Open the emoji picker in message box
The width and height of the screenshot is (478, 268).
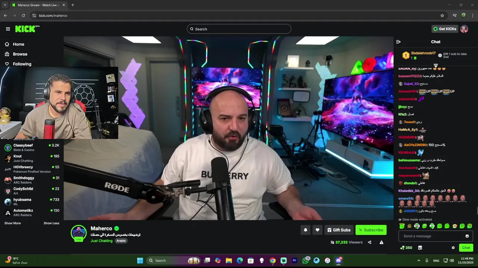467,236
